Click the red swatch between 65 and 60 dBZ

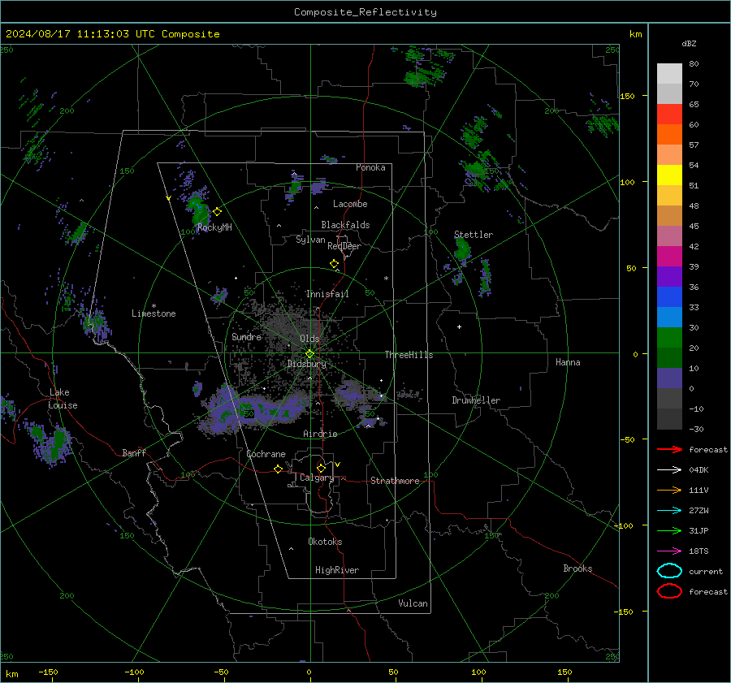click(669, 115)
